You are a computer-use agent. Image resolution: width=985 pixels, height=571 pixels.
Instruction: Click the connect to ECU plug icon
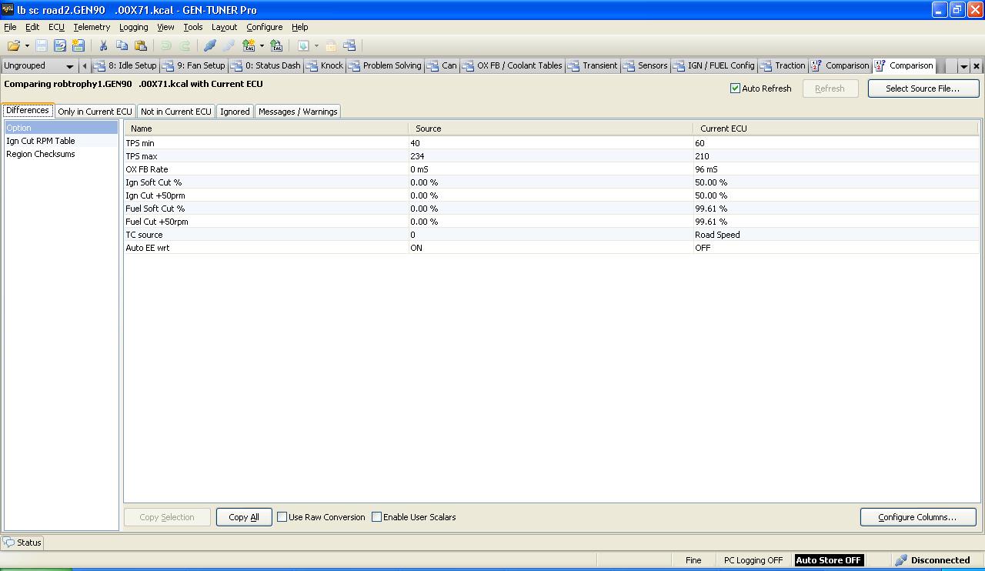(209, 46)
